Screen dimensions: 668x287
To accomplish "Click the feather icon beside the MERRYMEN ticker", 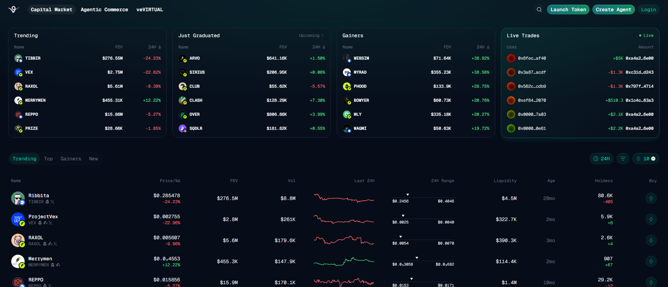I will click(x=58, y=265).
